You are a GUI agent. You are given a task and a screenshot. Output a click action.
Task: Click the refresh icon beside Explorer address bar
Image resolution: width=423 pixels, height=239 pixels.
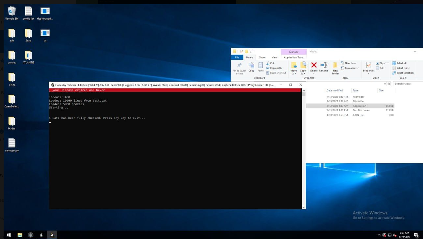pyautogui.click(x=389, y=84)
